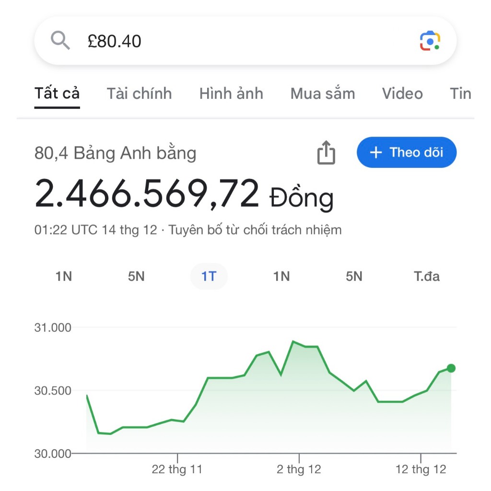The height and width of the screenshot is (491, 491).
Task: Select the second 5N range option
Action: [x=354, y=277]
